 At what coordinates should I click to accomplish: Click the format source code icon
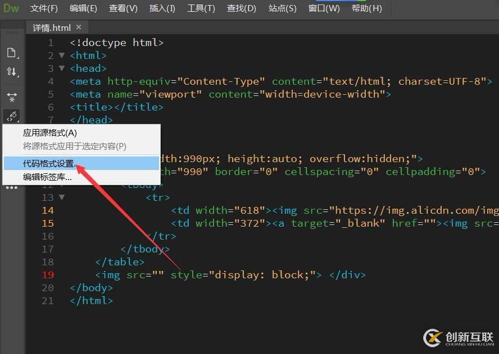point(12,116)
